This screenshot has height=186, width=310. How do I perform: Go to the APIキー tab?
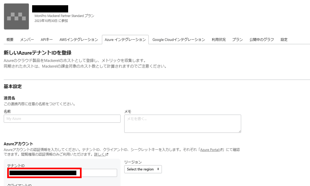click(47, 40)
